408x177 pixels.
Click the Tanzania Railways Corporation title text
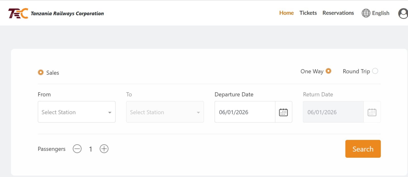67,13
